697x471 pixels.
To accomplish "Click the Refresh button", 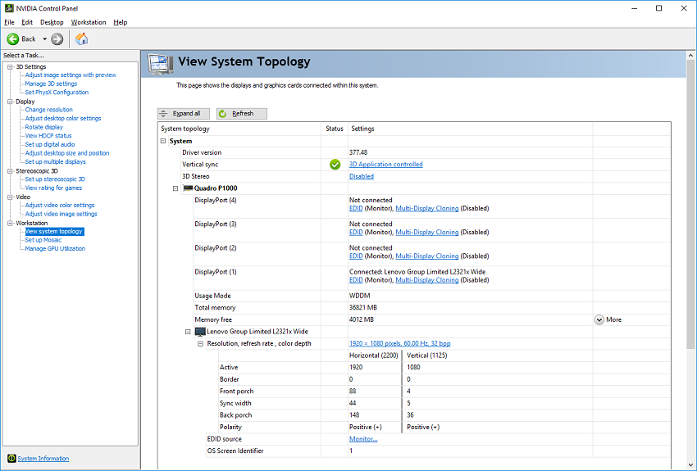I will pyautogui.click(x=242, y=114).
